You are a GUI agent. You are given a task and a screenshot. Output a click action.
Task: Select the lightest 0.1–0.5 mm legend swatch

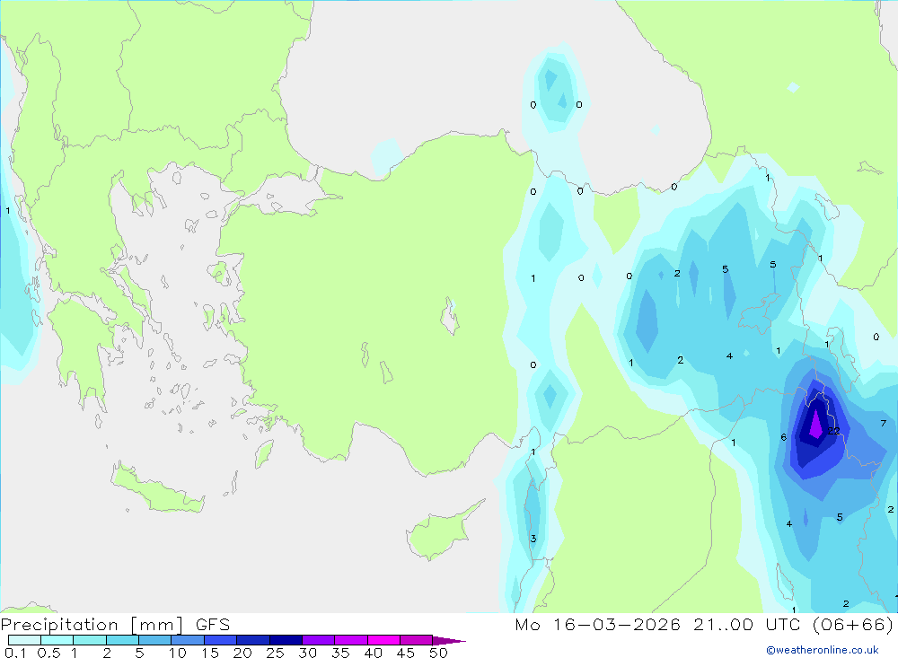coord(24,640)
